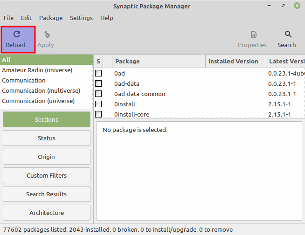Viewport: 305px width, 235px height.
Task: Show the Search Results view
Action: [x=47, y=194]
